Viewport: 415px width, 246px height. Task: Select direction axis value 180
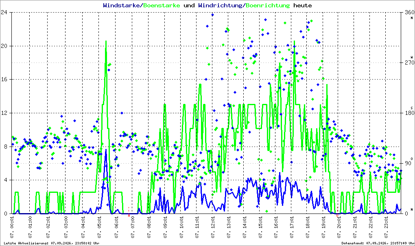409,113
